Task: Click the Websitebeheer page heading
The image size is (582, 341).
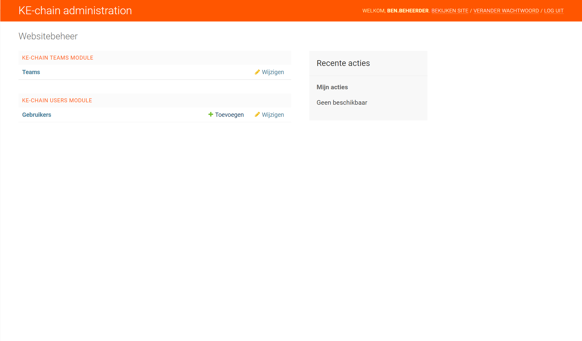Action: pyautogui.click(x=48, y=36)
